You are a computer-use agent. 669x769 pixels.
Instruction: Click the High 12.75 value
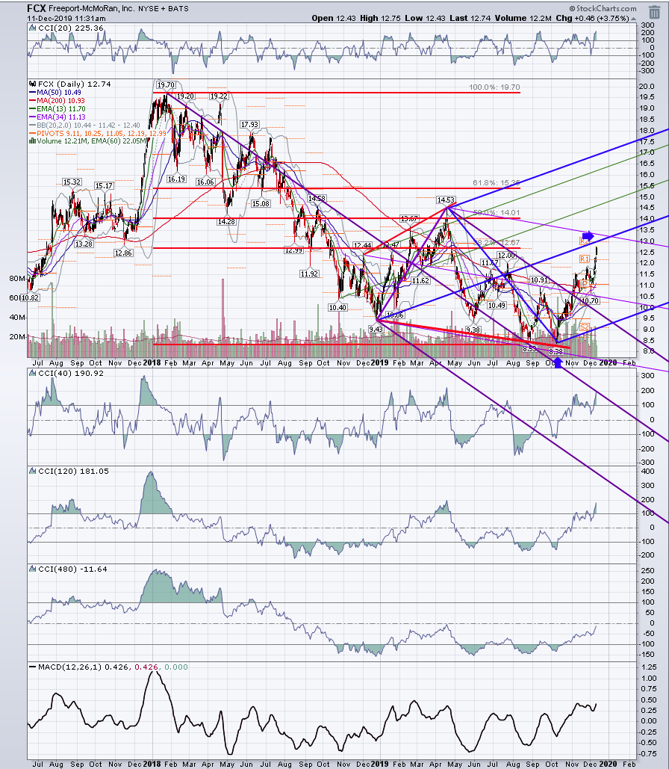pos(379,18)
